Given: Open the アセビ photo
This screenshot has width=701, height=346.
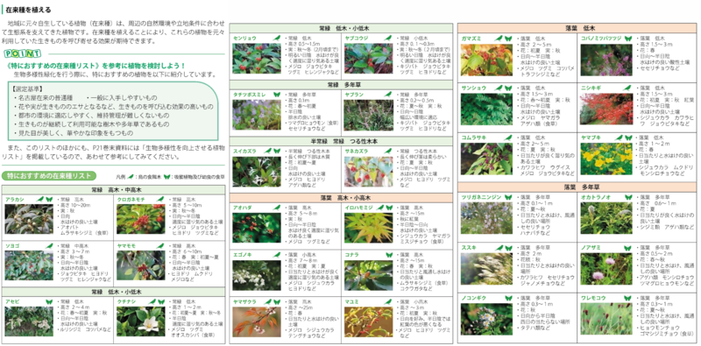Looking at the screenshot, I should coord(29,321).
